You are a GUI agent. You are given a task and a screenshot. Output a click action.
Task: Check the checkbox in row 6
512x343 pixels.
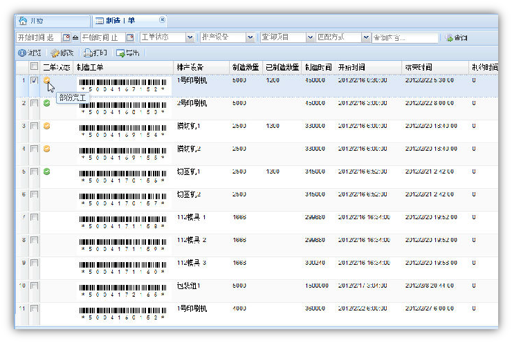click(x=34, y=194)
